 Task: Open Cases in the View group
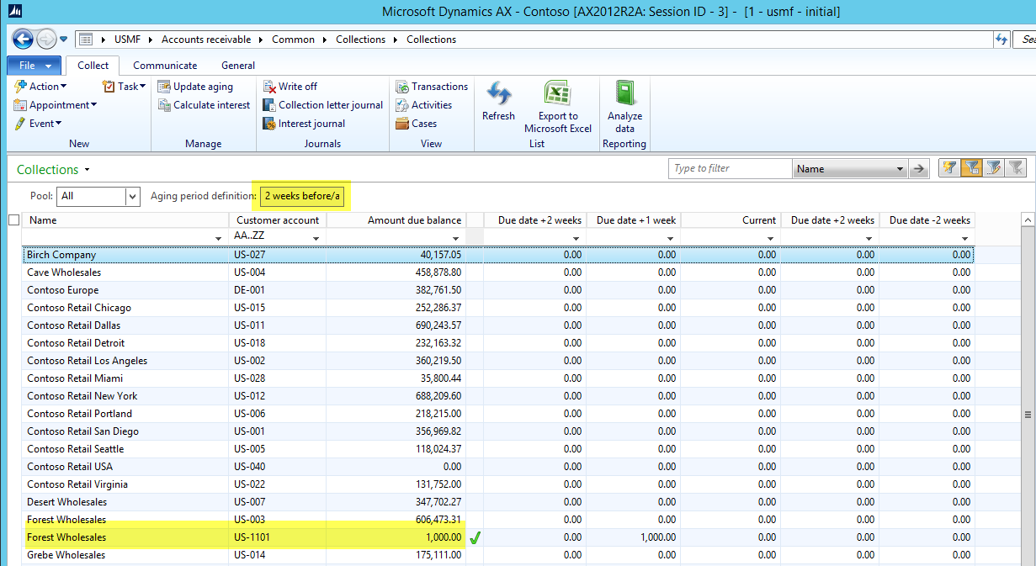click(x=423, y=124)
